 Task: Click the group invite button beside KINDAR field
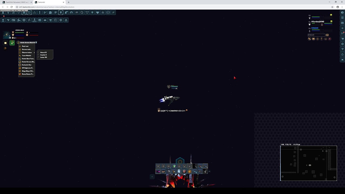point(327,35)
